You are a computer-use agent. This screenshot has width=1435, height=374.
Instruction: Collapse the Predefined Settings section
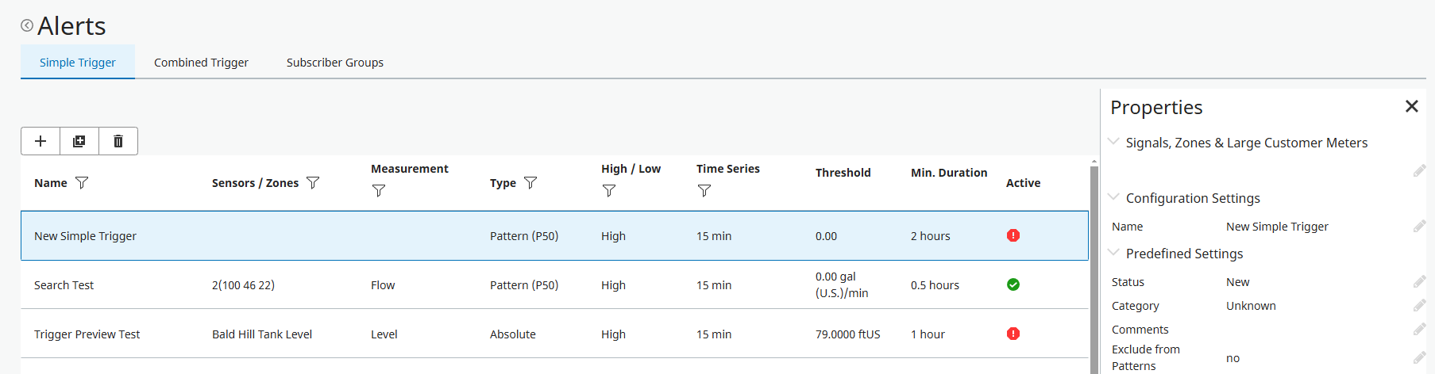coord(1114,253)
